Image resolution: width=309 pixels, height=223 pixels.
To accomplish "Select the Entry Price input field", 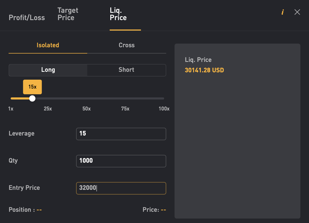I will [121, 188].
